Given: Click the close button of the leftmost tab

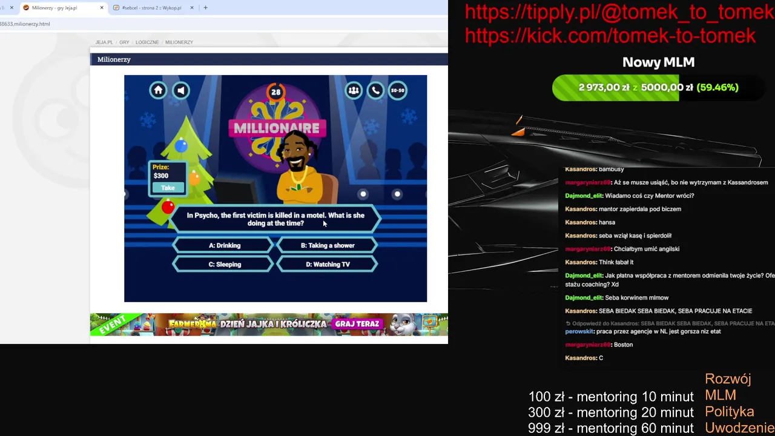Looking at the screenshot, I should (x=11, y=8).
